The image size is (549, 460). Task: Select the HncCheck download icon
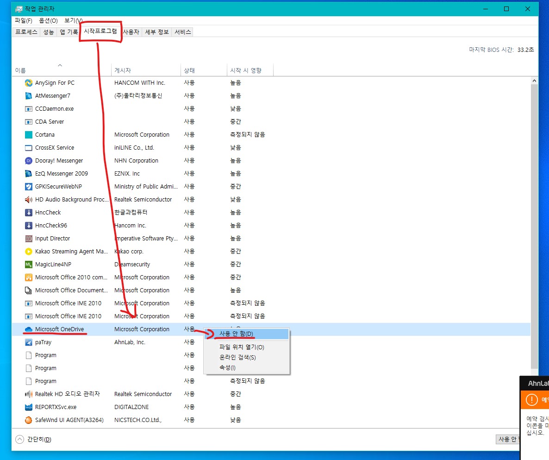28,213
